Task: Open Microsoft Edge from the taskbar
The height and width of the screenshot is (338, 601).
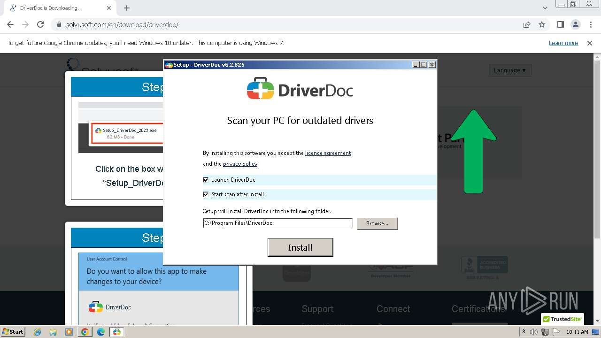Action: pos(101,332)
